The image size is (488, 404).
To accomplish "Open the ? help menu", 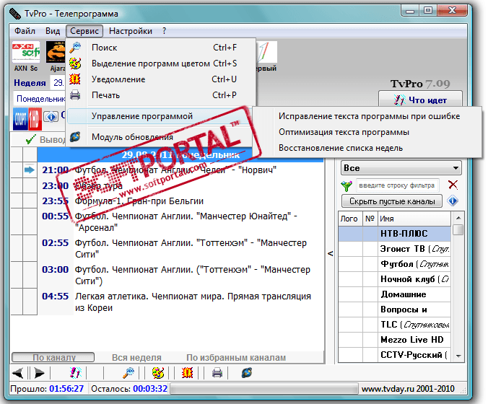I will pos(164,31).
